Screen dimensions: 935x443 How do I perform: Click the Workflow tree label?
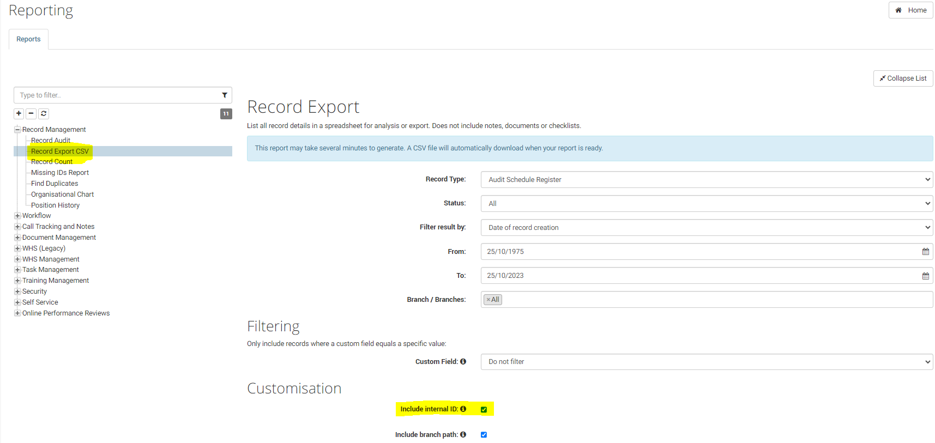pyautogui.click(x=37, y=216)
